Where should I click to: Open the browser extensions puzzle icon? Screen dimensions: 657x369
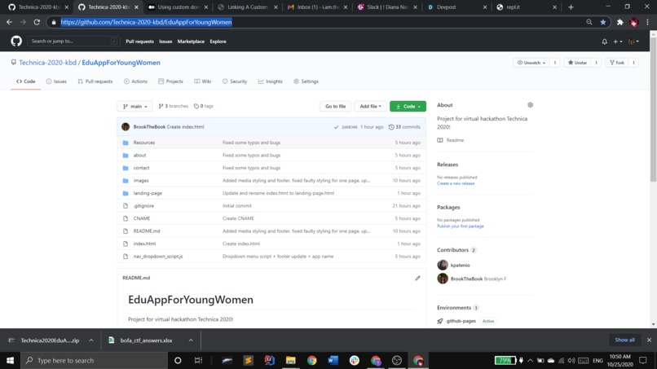[x=620, y=22]
